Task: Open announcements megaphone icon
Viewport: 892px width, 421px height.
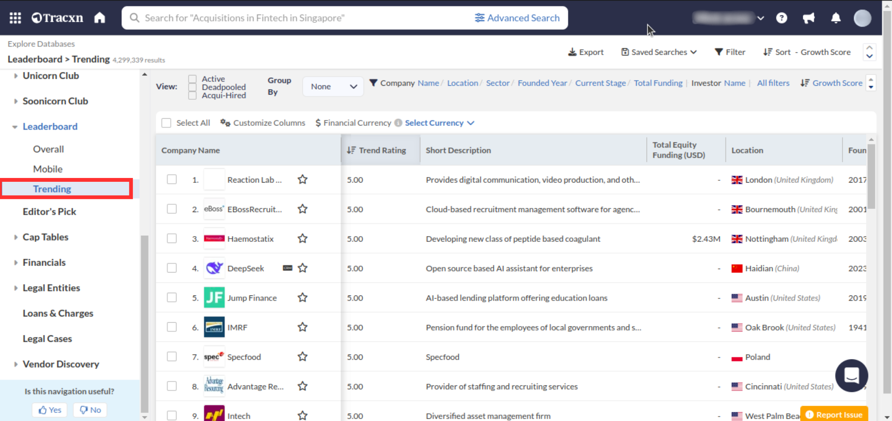Action: tap(809, 18)
